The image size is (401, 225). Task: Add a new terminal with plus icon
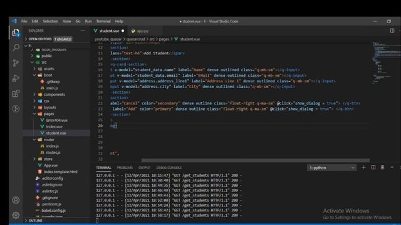pos(363,167)
